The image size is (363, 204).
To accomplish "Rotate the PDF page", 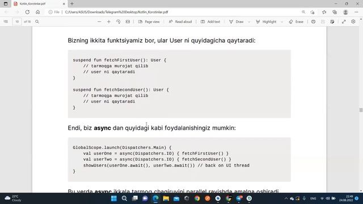I will 119,22.
